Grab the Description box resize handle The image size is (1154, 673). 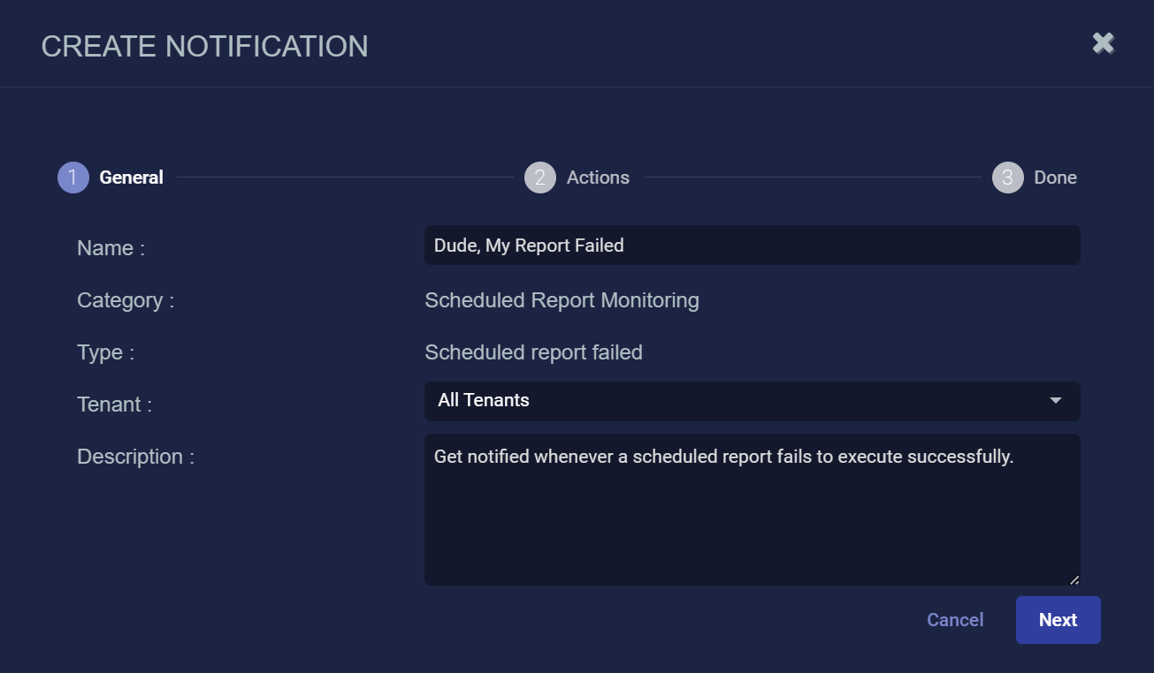point(1074,579)
